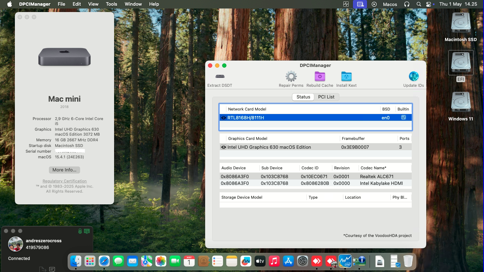Run Repair Perms from the toolbar
484x272 pixels.
pos(291,76)
